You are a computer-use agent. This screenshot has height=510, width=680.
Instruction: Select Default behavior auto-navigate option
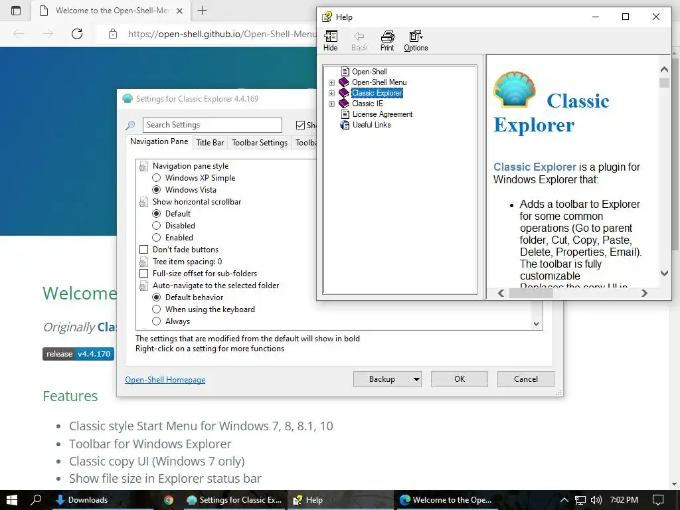(x=157, y=297)
